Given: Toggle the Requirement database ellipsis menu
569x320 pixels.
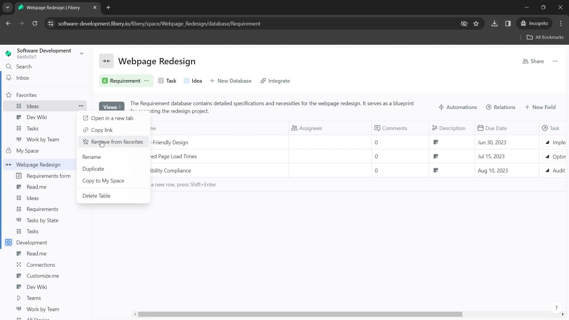Looking at the screenshot, I should pos(147,81).
